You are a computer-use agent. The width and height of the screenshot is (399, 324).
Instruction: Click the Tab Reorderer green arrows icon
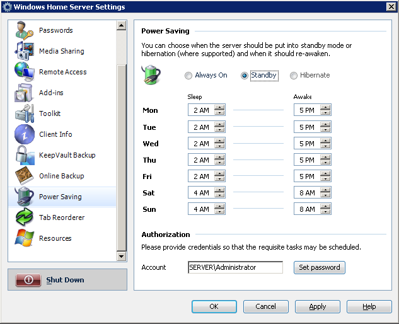[x=24, y=217]
